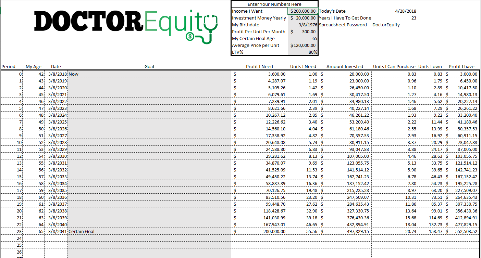Image resolution: width=481 pixels, height=258 pixels.
Task: Select My Age cell 42
Action: [x=34, y=74]
